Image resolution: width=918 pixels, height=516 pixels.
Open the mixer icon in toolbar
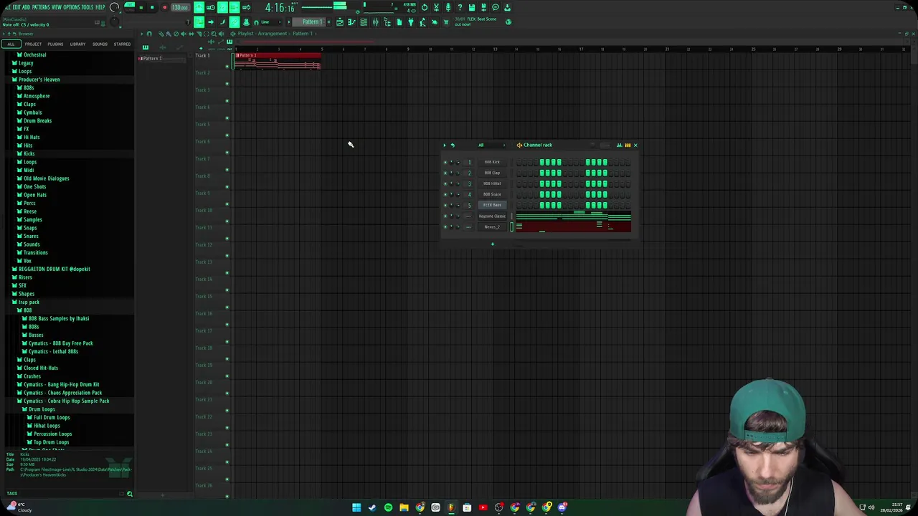375,22
